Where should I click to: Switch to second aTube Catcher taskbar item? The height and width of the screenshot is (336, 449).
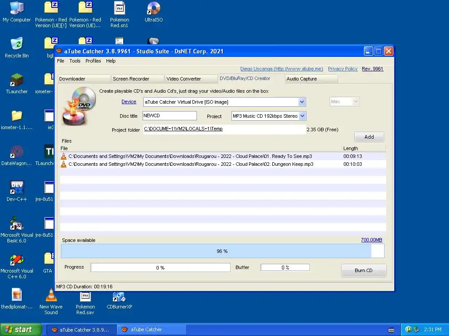click(152, 330)
